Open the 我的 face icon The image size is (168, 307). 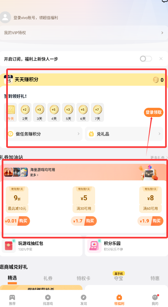pyautogui.click(x=155, y=297)
